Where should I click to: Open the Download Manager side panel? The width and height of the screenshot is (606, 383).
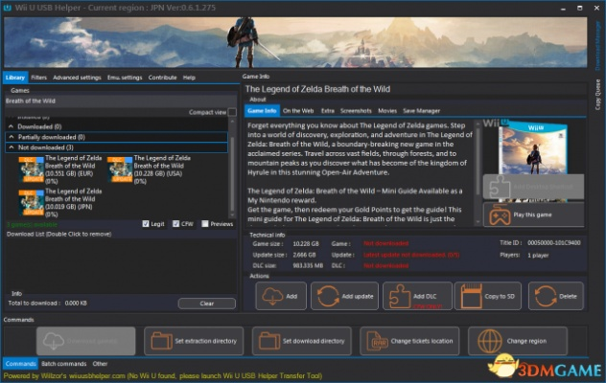point(598,46)
